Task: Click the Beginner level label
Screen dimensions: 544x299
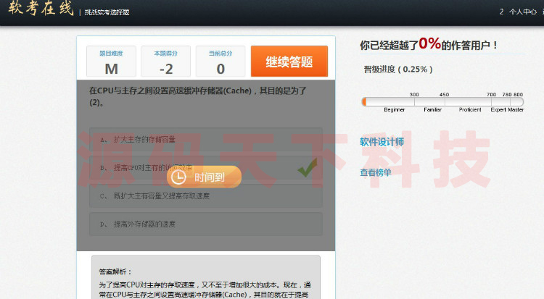Action: coord(394,109)
